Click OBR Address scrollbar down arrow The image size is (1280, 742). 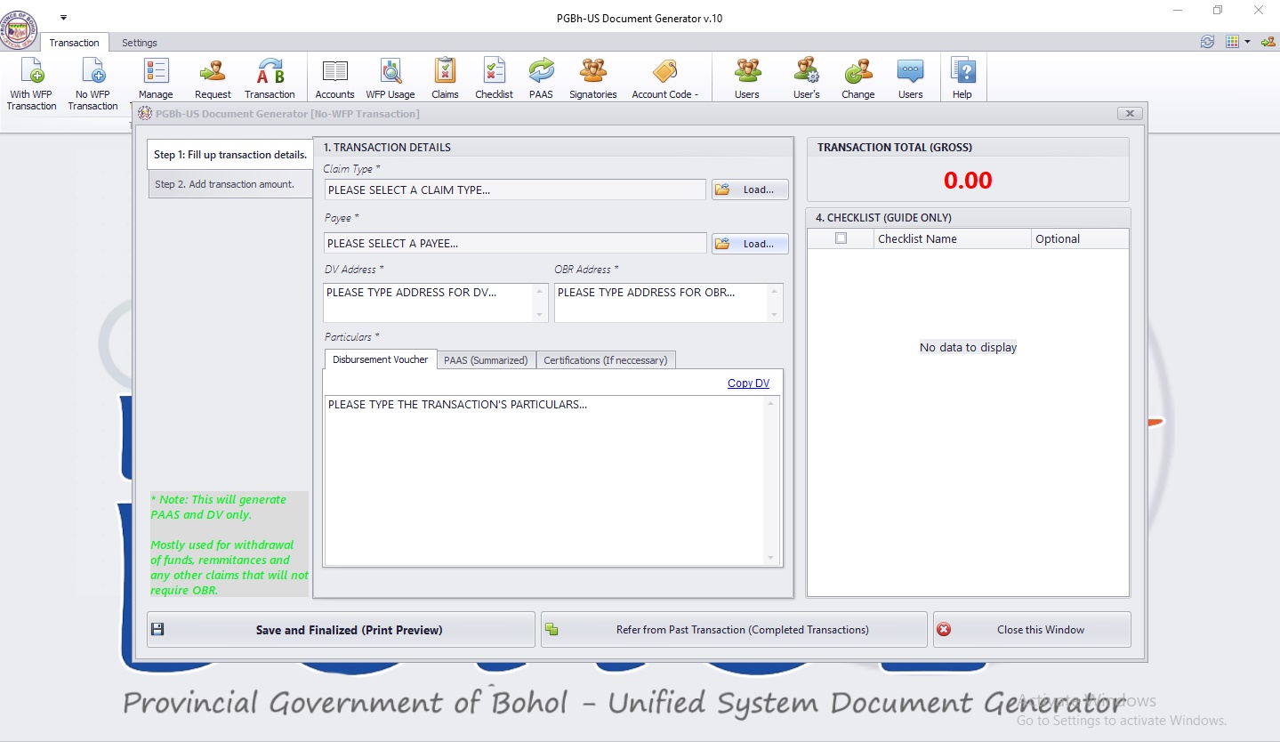tap(775, 315)
